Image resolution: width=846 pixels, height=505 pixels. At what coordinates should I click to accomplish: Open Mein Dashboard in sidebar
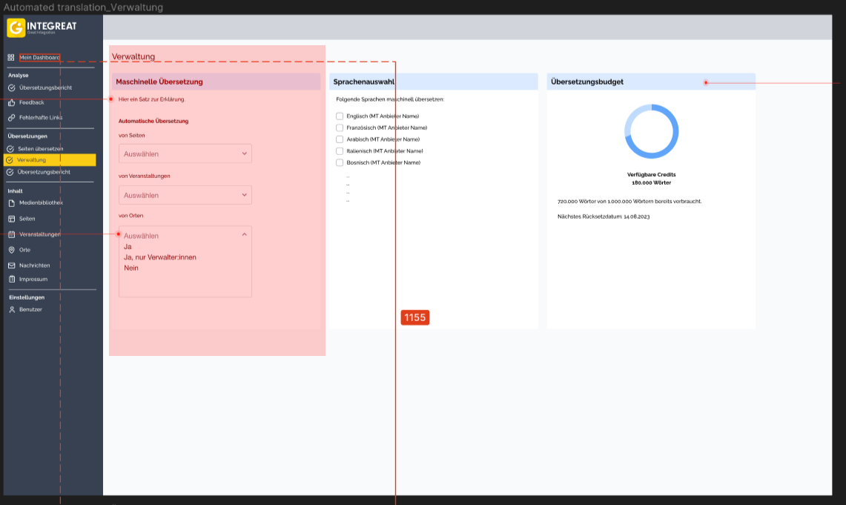(39, 57)
